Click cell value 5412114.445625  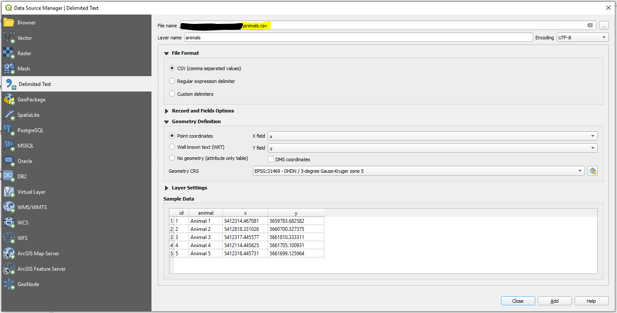pos(246,245)
